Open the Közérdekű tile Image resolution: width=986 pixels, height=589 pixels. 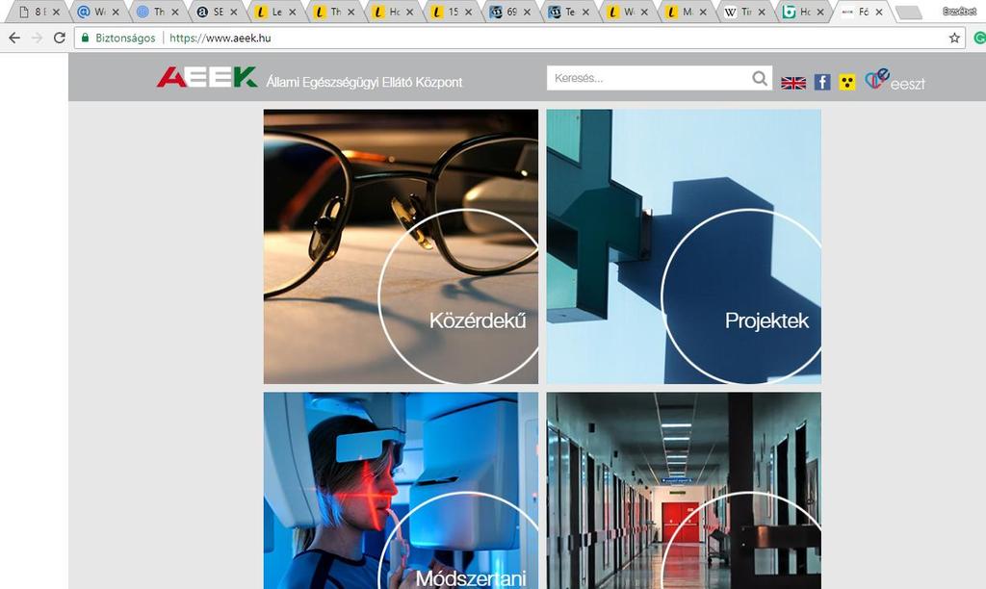tap(401, 246)
